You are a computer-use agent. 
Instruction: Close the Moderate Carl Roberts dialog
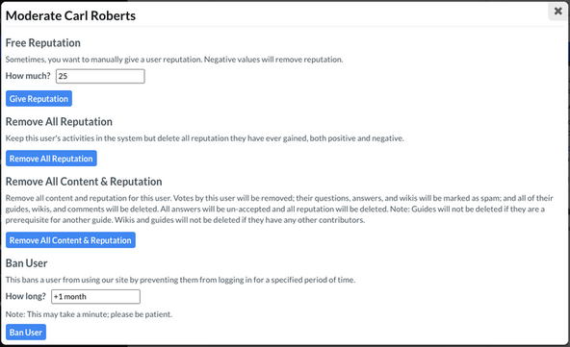(x=558, y=12)
